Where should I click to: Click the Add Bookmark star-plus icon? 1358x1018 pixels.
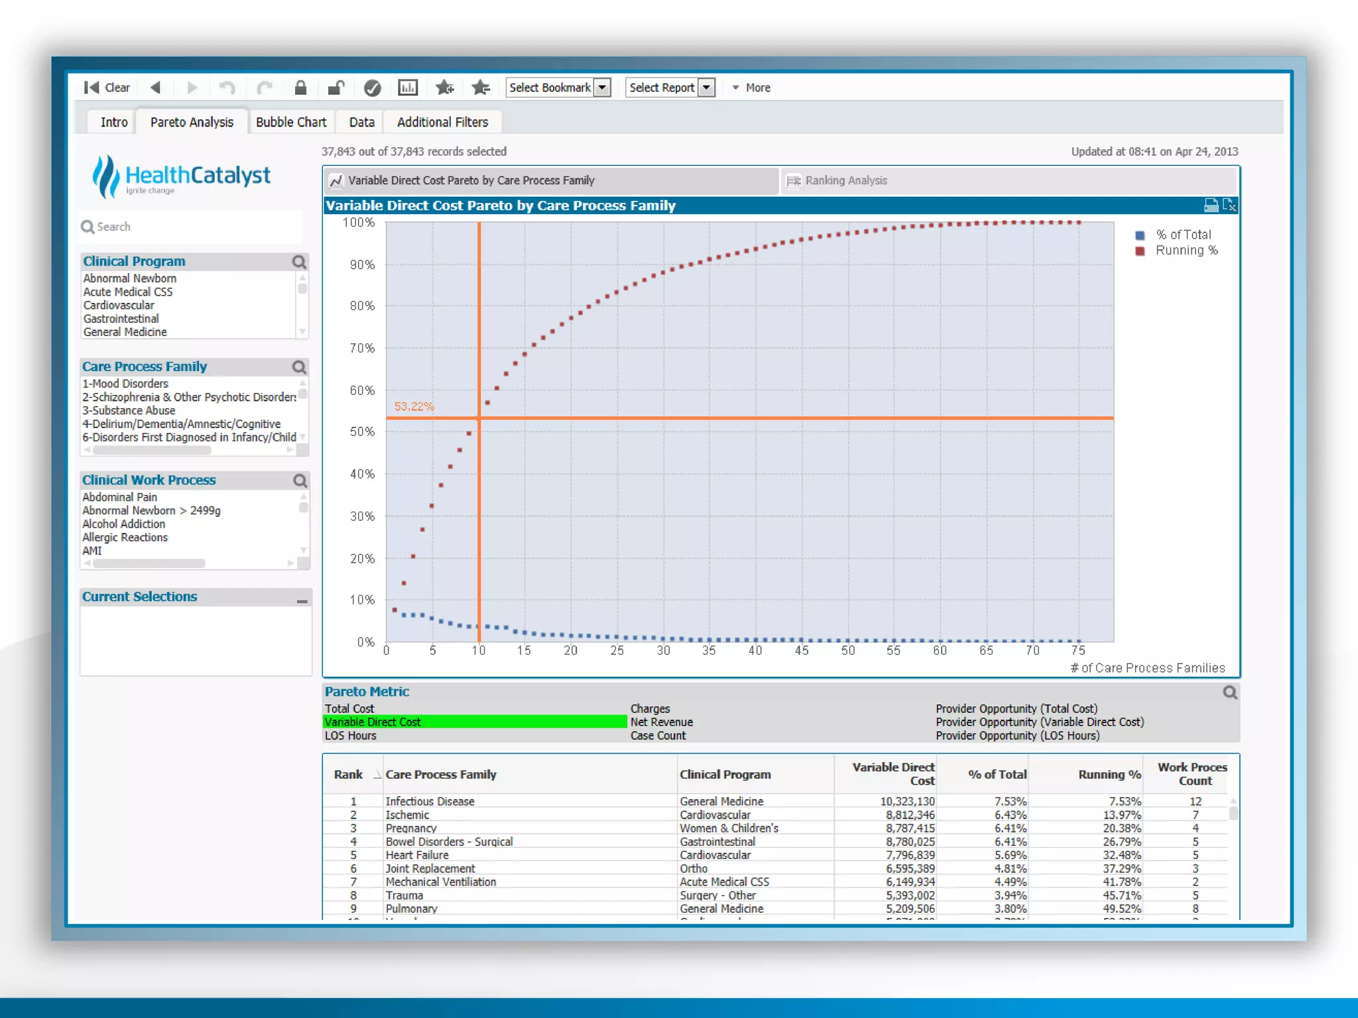click(444, 87)
